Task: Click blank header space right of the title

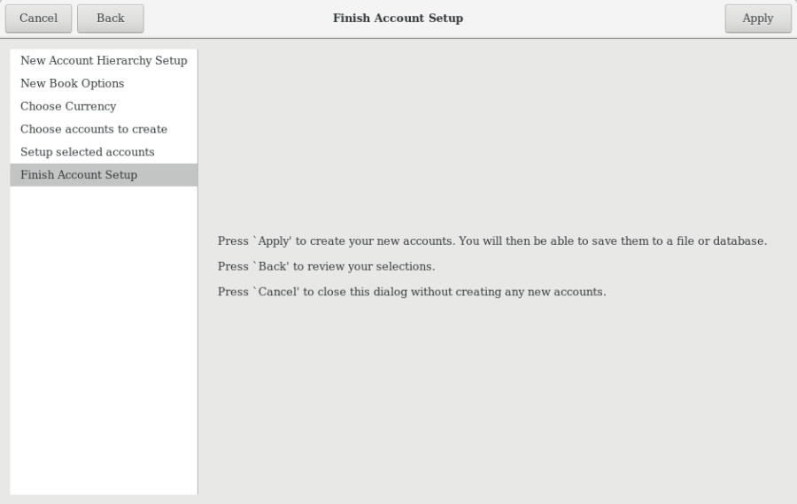Action: [602, 19]
